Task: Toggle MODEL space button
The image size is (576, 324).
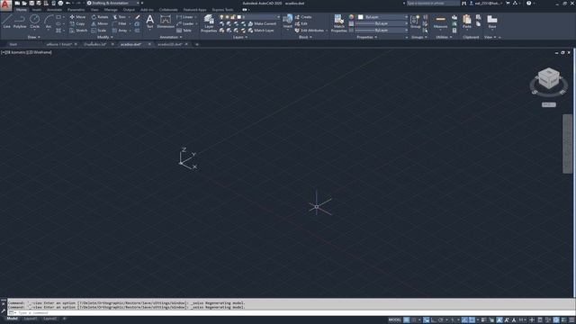Action: 394,320
